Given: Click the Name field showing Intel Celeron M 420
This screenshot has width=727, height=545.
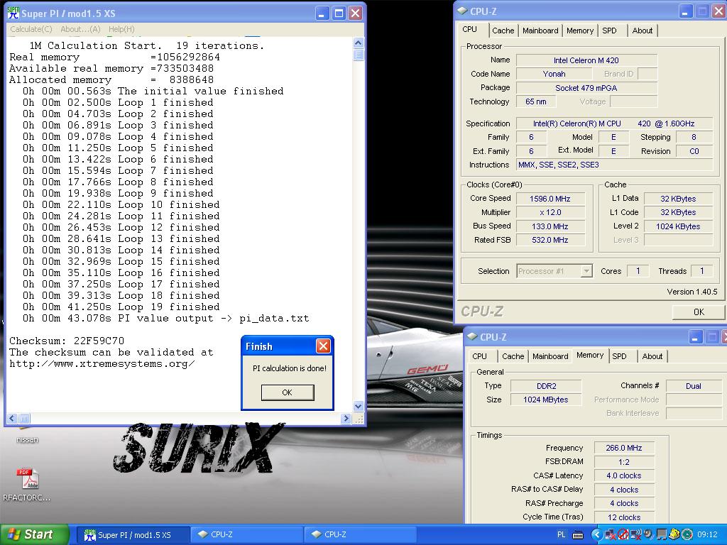Looking at the screenshot, I should click(x=586, y=60).
